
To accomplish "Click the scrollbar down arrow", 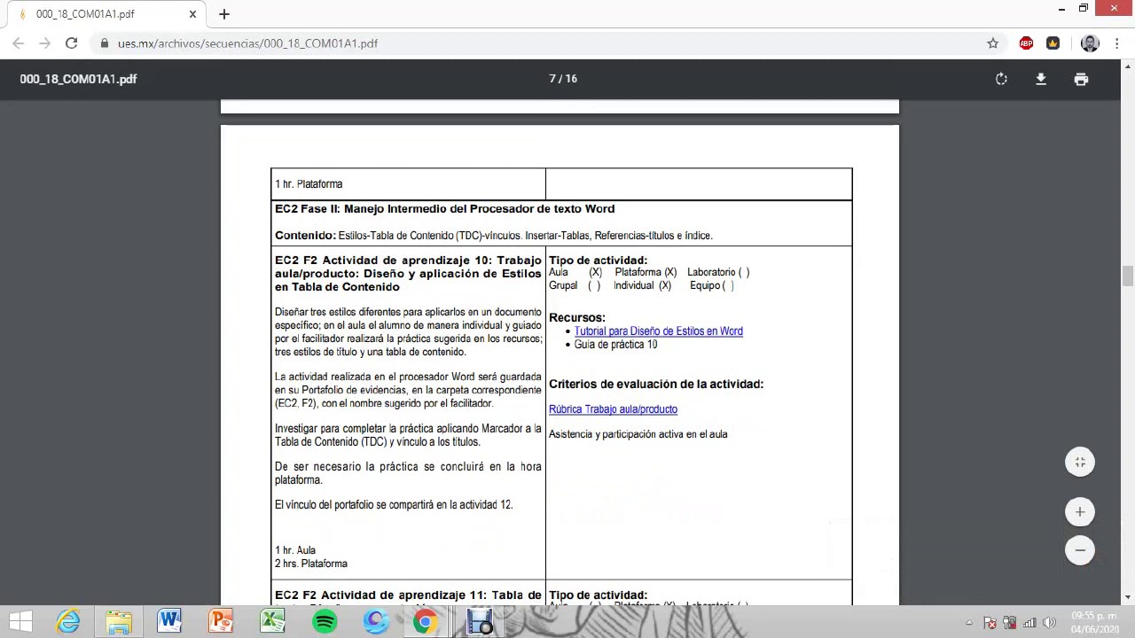I will pos(1128,598).
